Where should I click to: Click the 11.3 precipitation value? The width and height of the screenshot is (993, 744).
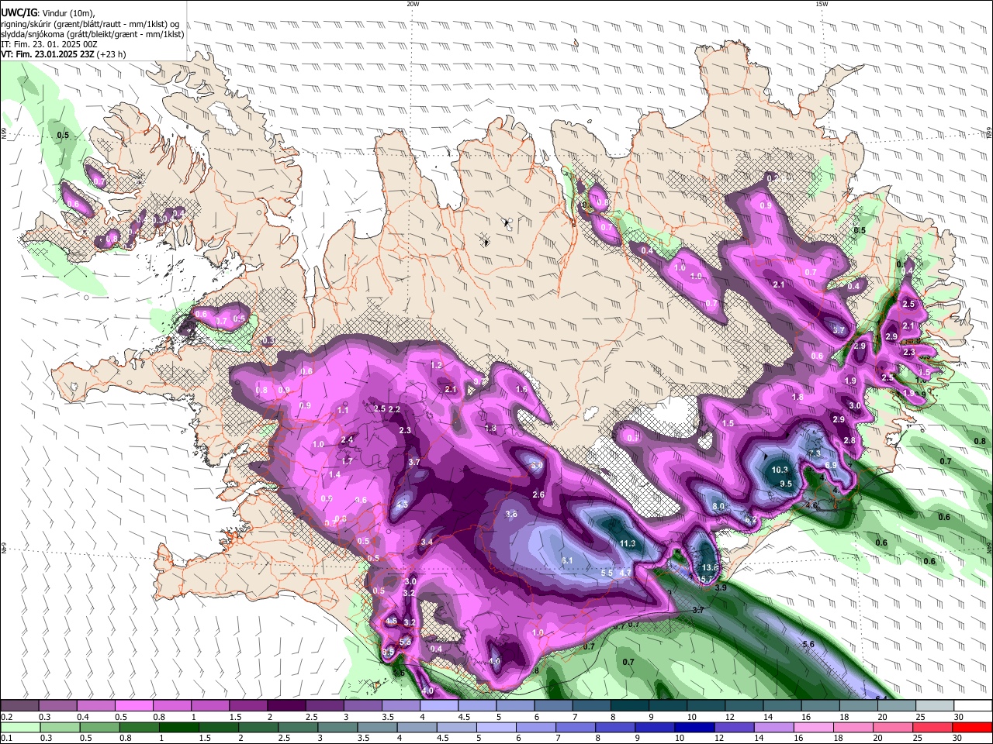point(628,543)
